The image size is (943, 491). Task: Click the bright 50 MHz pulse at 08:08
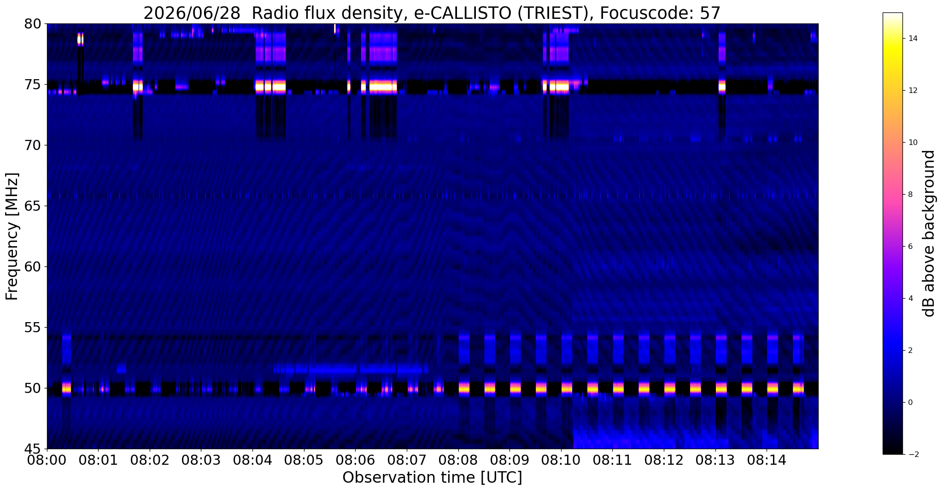click(x=464, y=388)
